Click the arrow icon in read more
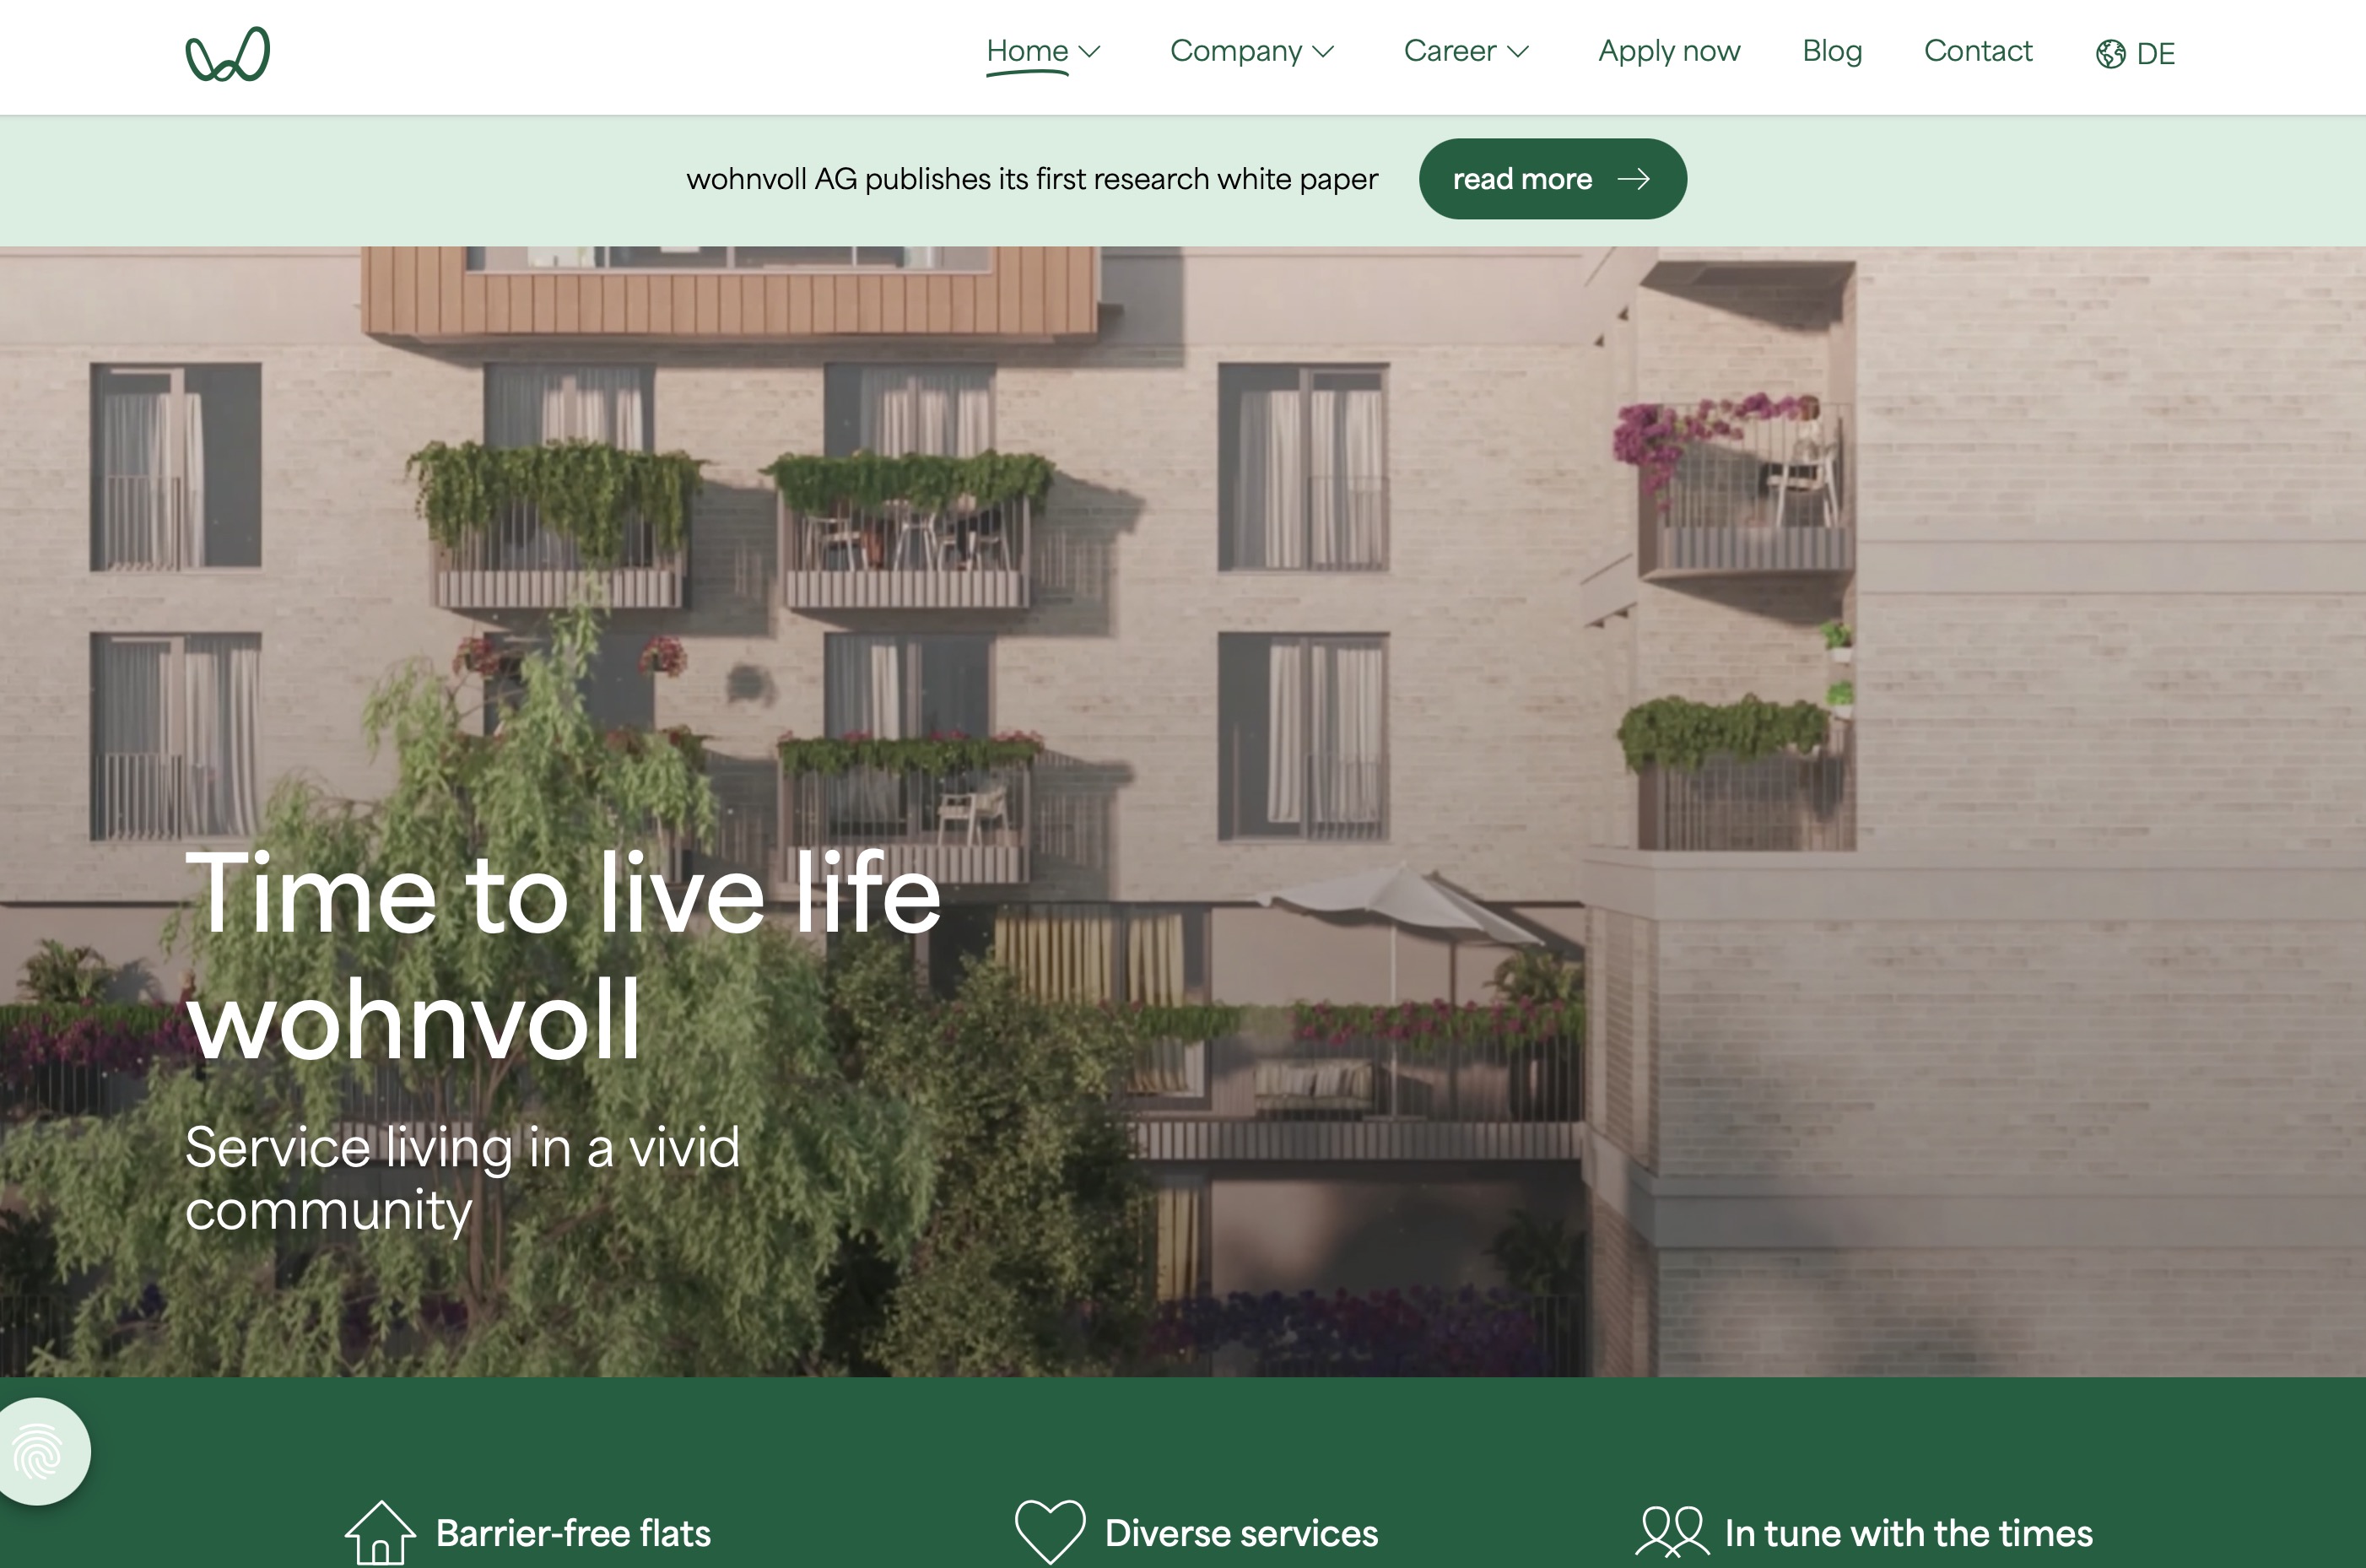The image size is (2366, 1568). 1634,179
